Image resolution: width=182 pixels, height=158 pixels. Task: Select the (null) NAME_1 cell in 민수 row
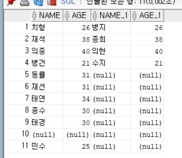click(x=111, y=146)
